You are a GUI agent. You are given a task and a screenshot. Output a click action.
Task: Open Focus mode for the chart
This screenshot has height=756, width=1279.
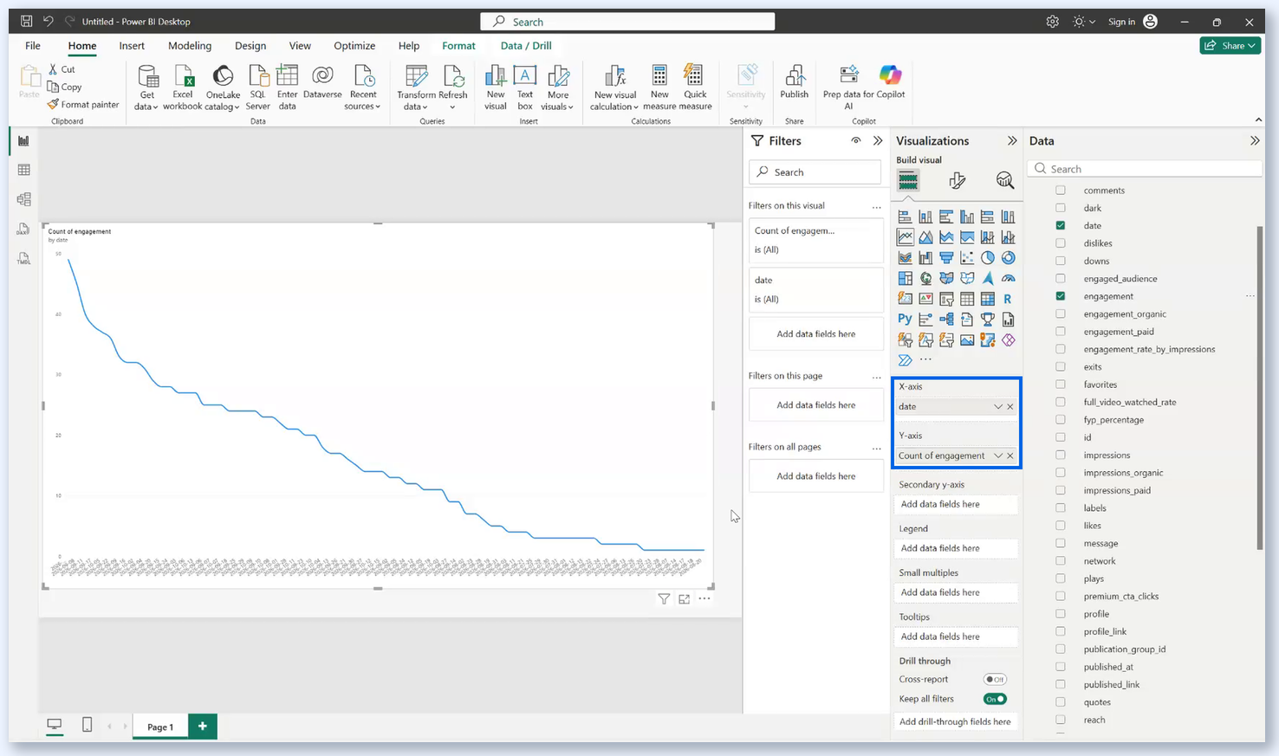(x=685, y=598)
